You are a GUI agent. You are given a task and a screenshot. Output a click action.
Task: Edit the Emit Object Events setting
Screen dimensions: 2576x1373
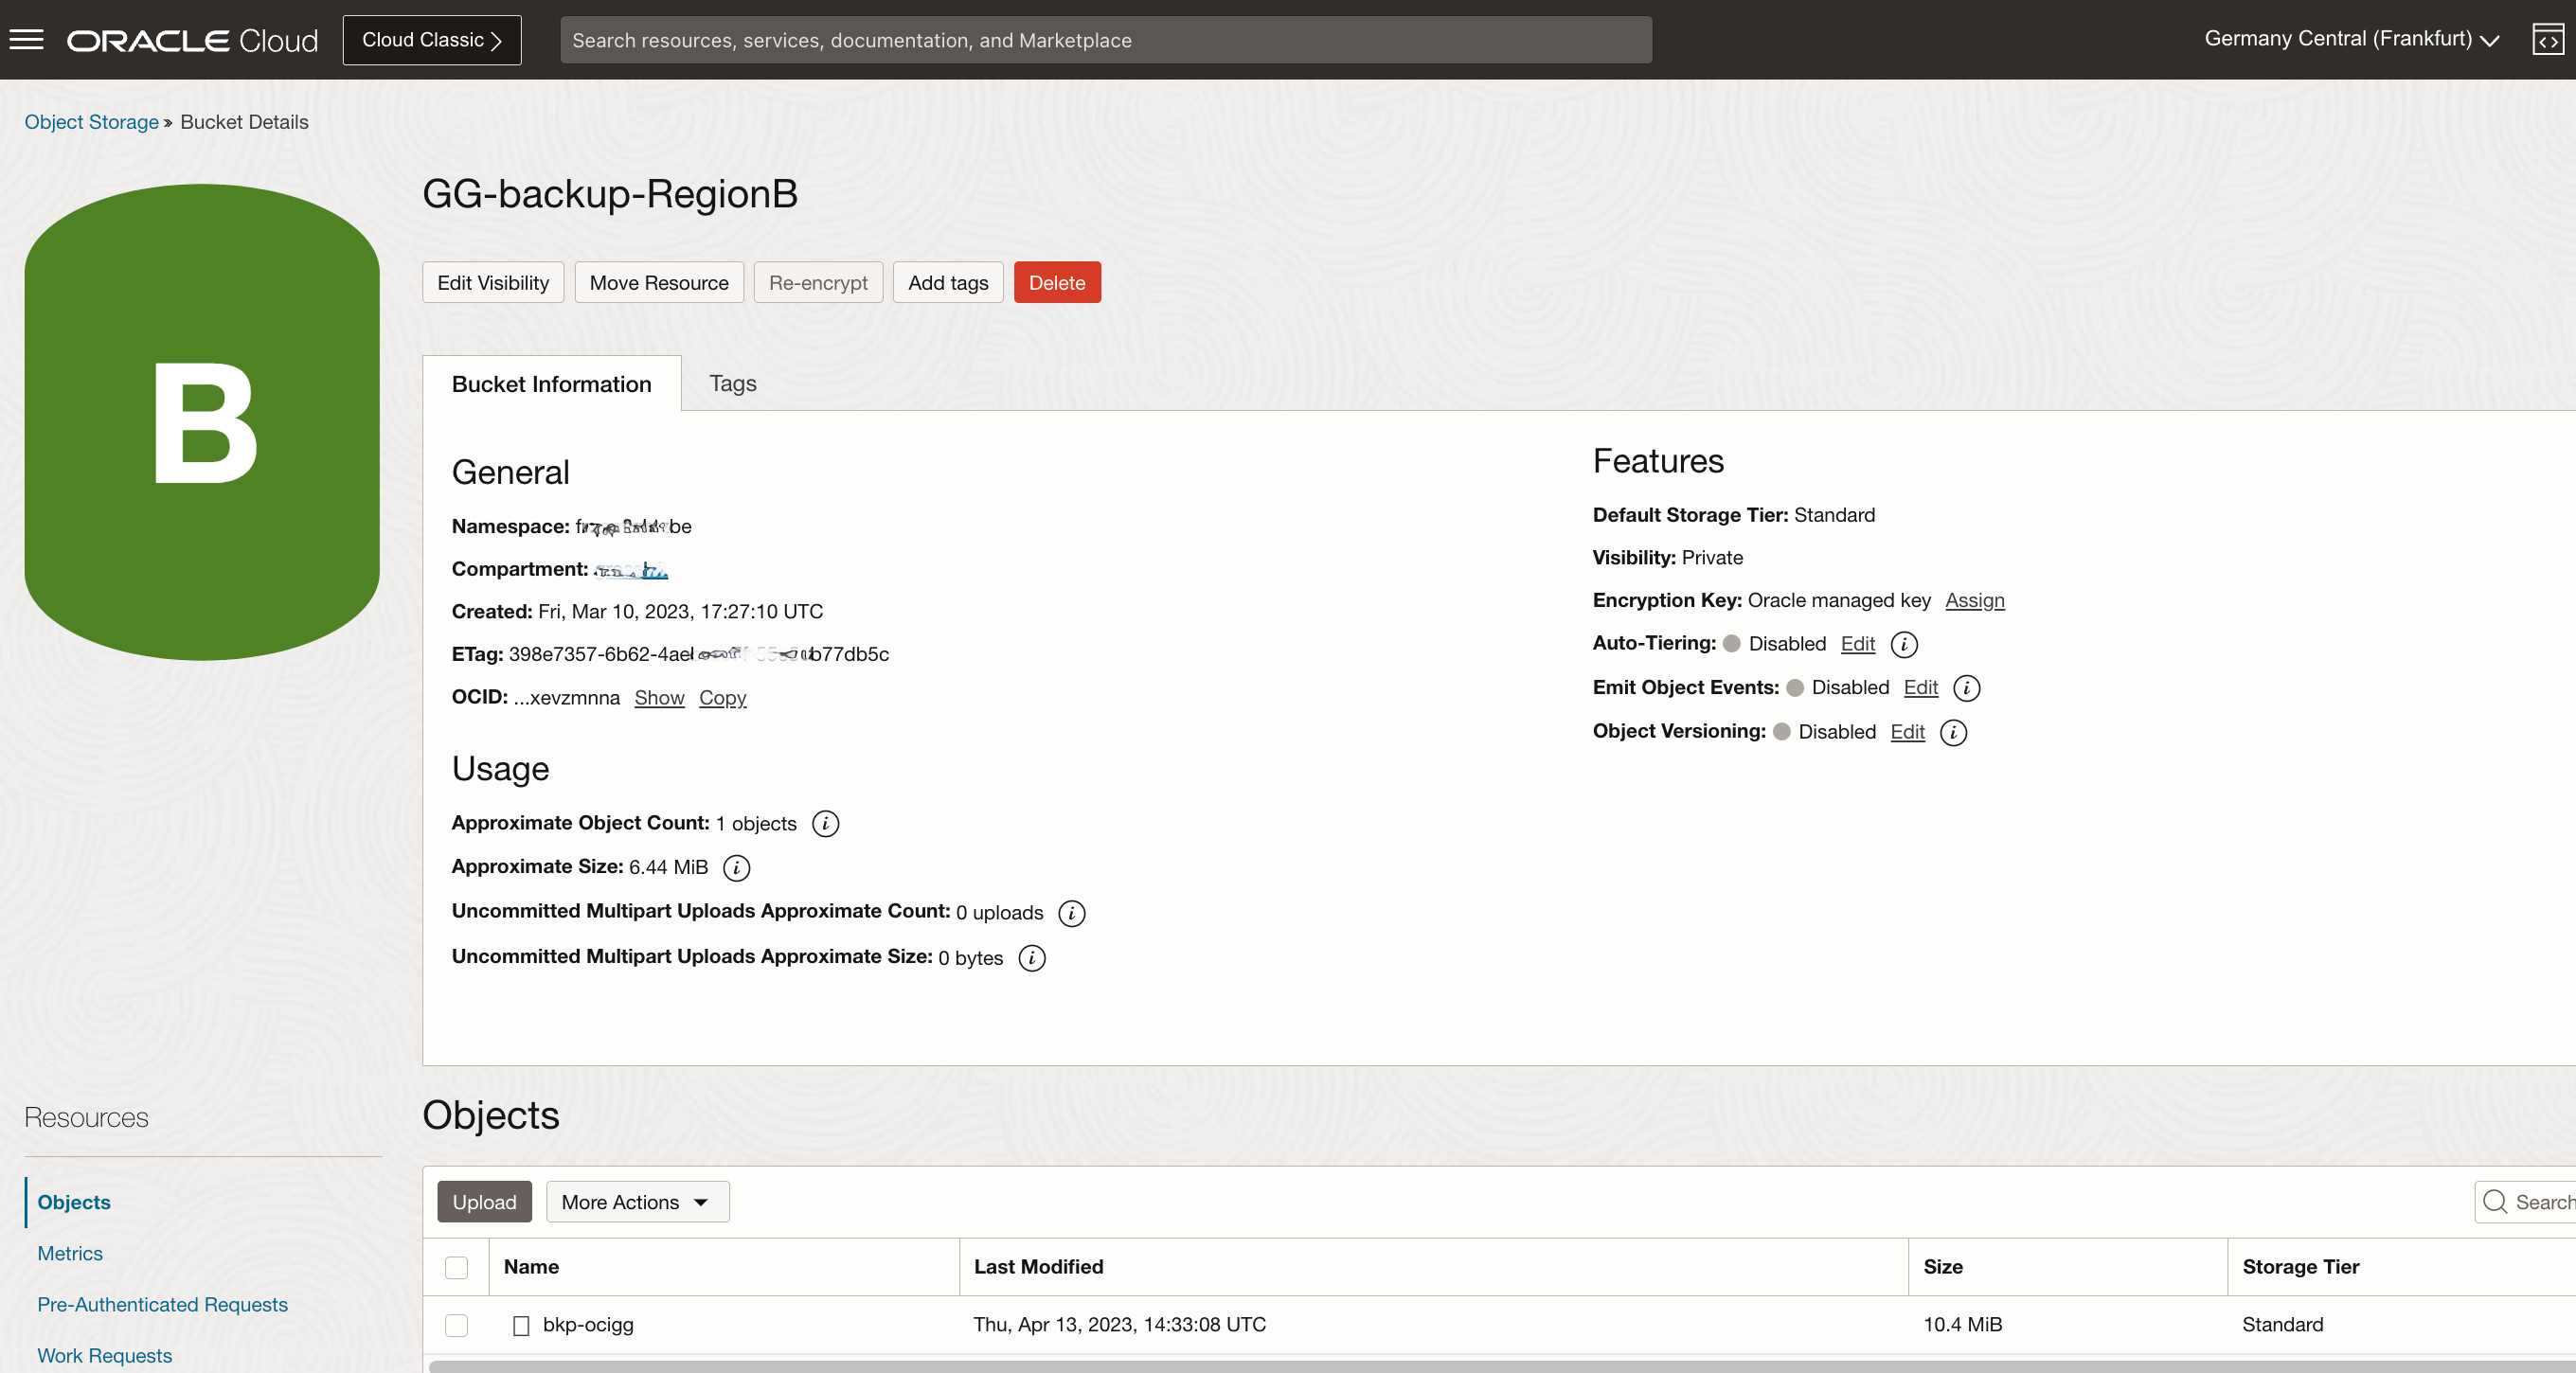pos(1920,688)
